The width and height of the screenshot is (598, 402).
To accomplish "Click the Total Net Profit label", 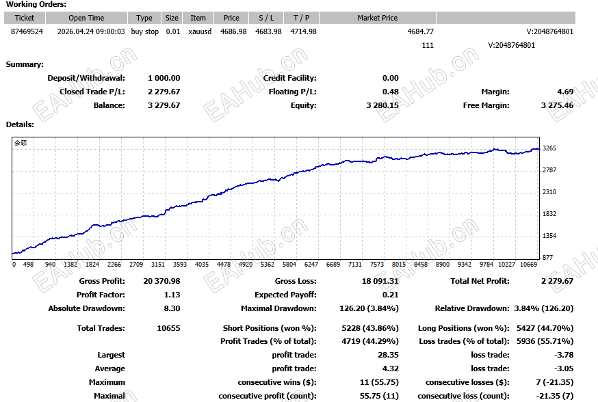I will click(x=480, y=281).
